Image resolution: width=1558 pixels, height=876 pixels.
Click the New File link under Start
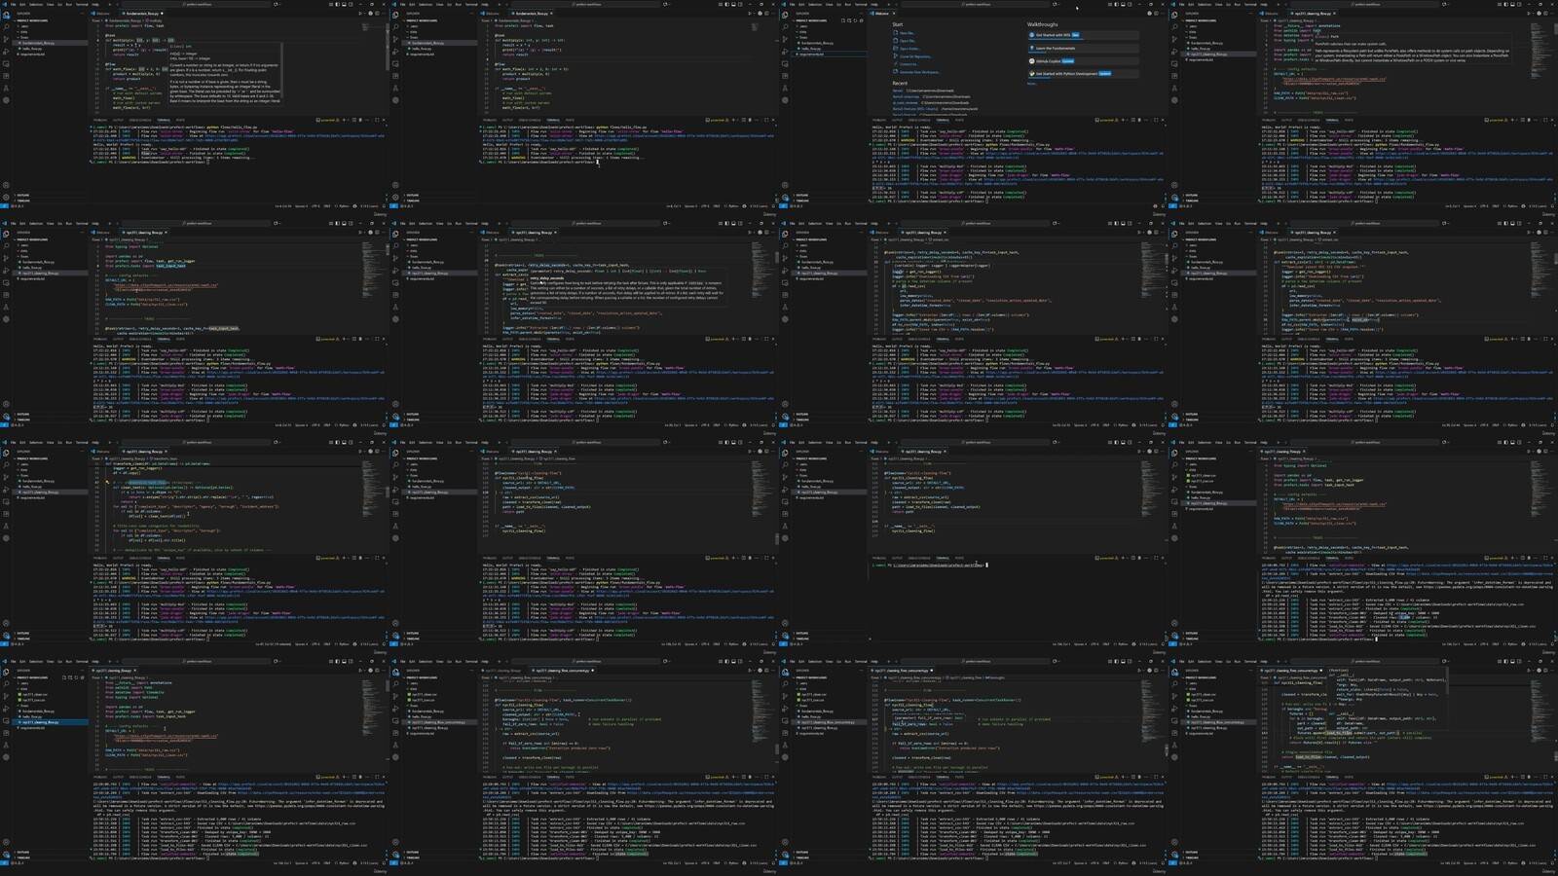pyautogui.click(x=907, y=33)
